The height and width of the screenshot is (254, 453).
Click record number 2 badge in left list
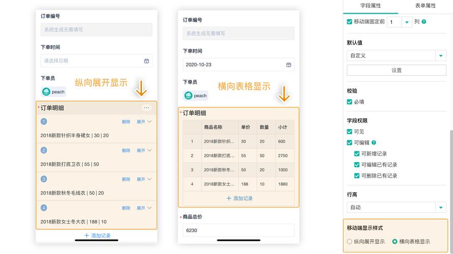point(44,150)
